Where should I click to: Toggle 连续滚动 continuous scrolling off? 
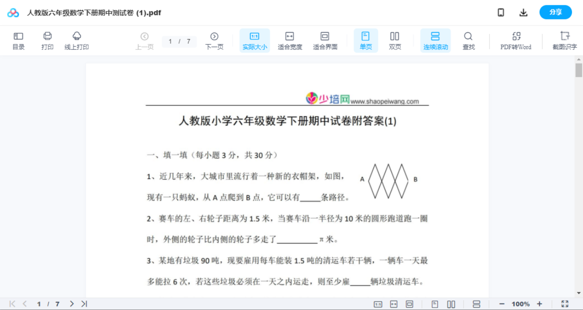(x=435, y=40)
